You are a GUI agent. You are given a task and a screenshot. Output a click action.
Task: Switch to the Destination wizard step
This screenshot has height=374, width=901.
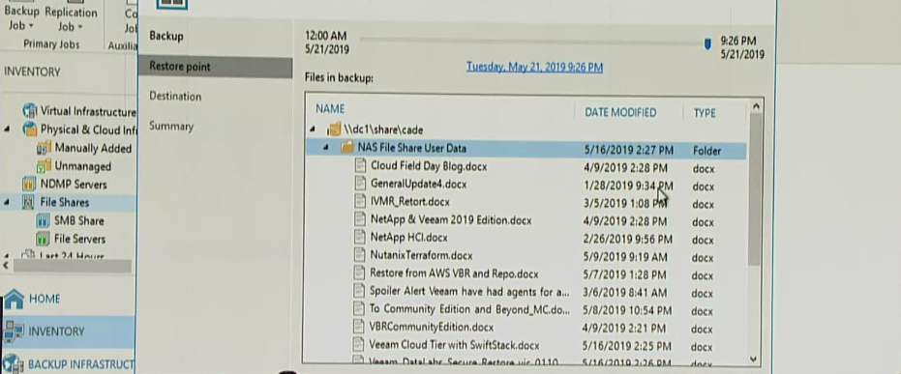pos(175,97)
